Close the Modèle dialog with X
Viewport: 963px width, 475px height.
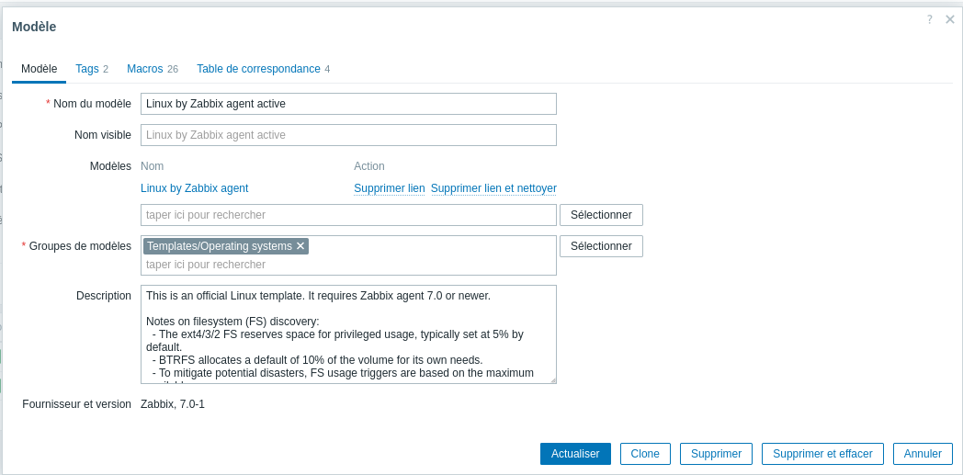click(949, 20)
